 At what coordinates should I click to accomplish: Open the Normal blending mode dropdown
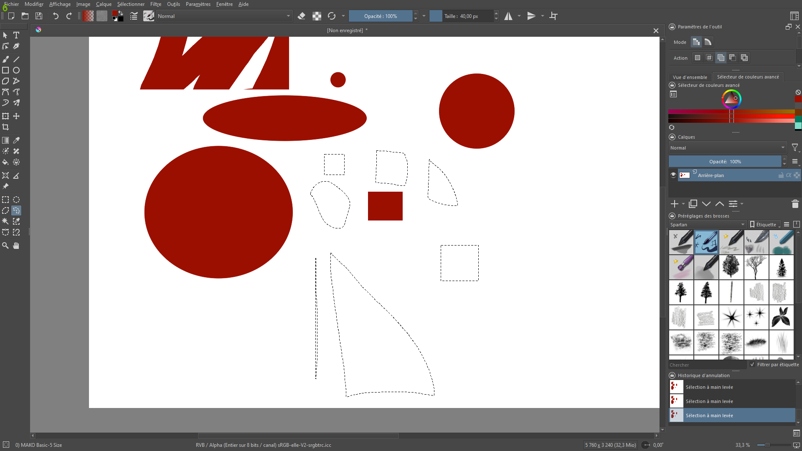click(x=727, y=147)
